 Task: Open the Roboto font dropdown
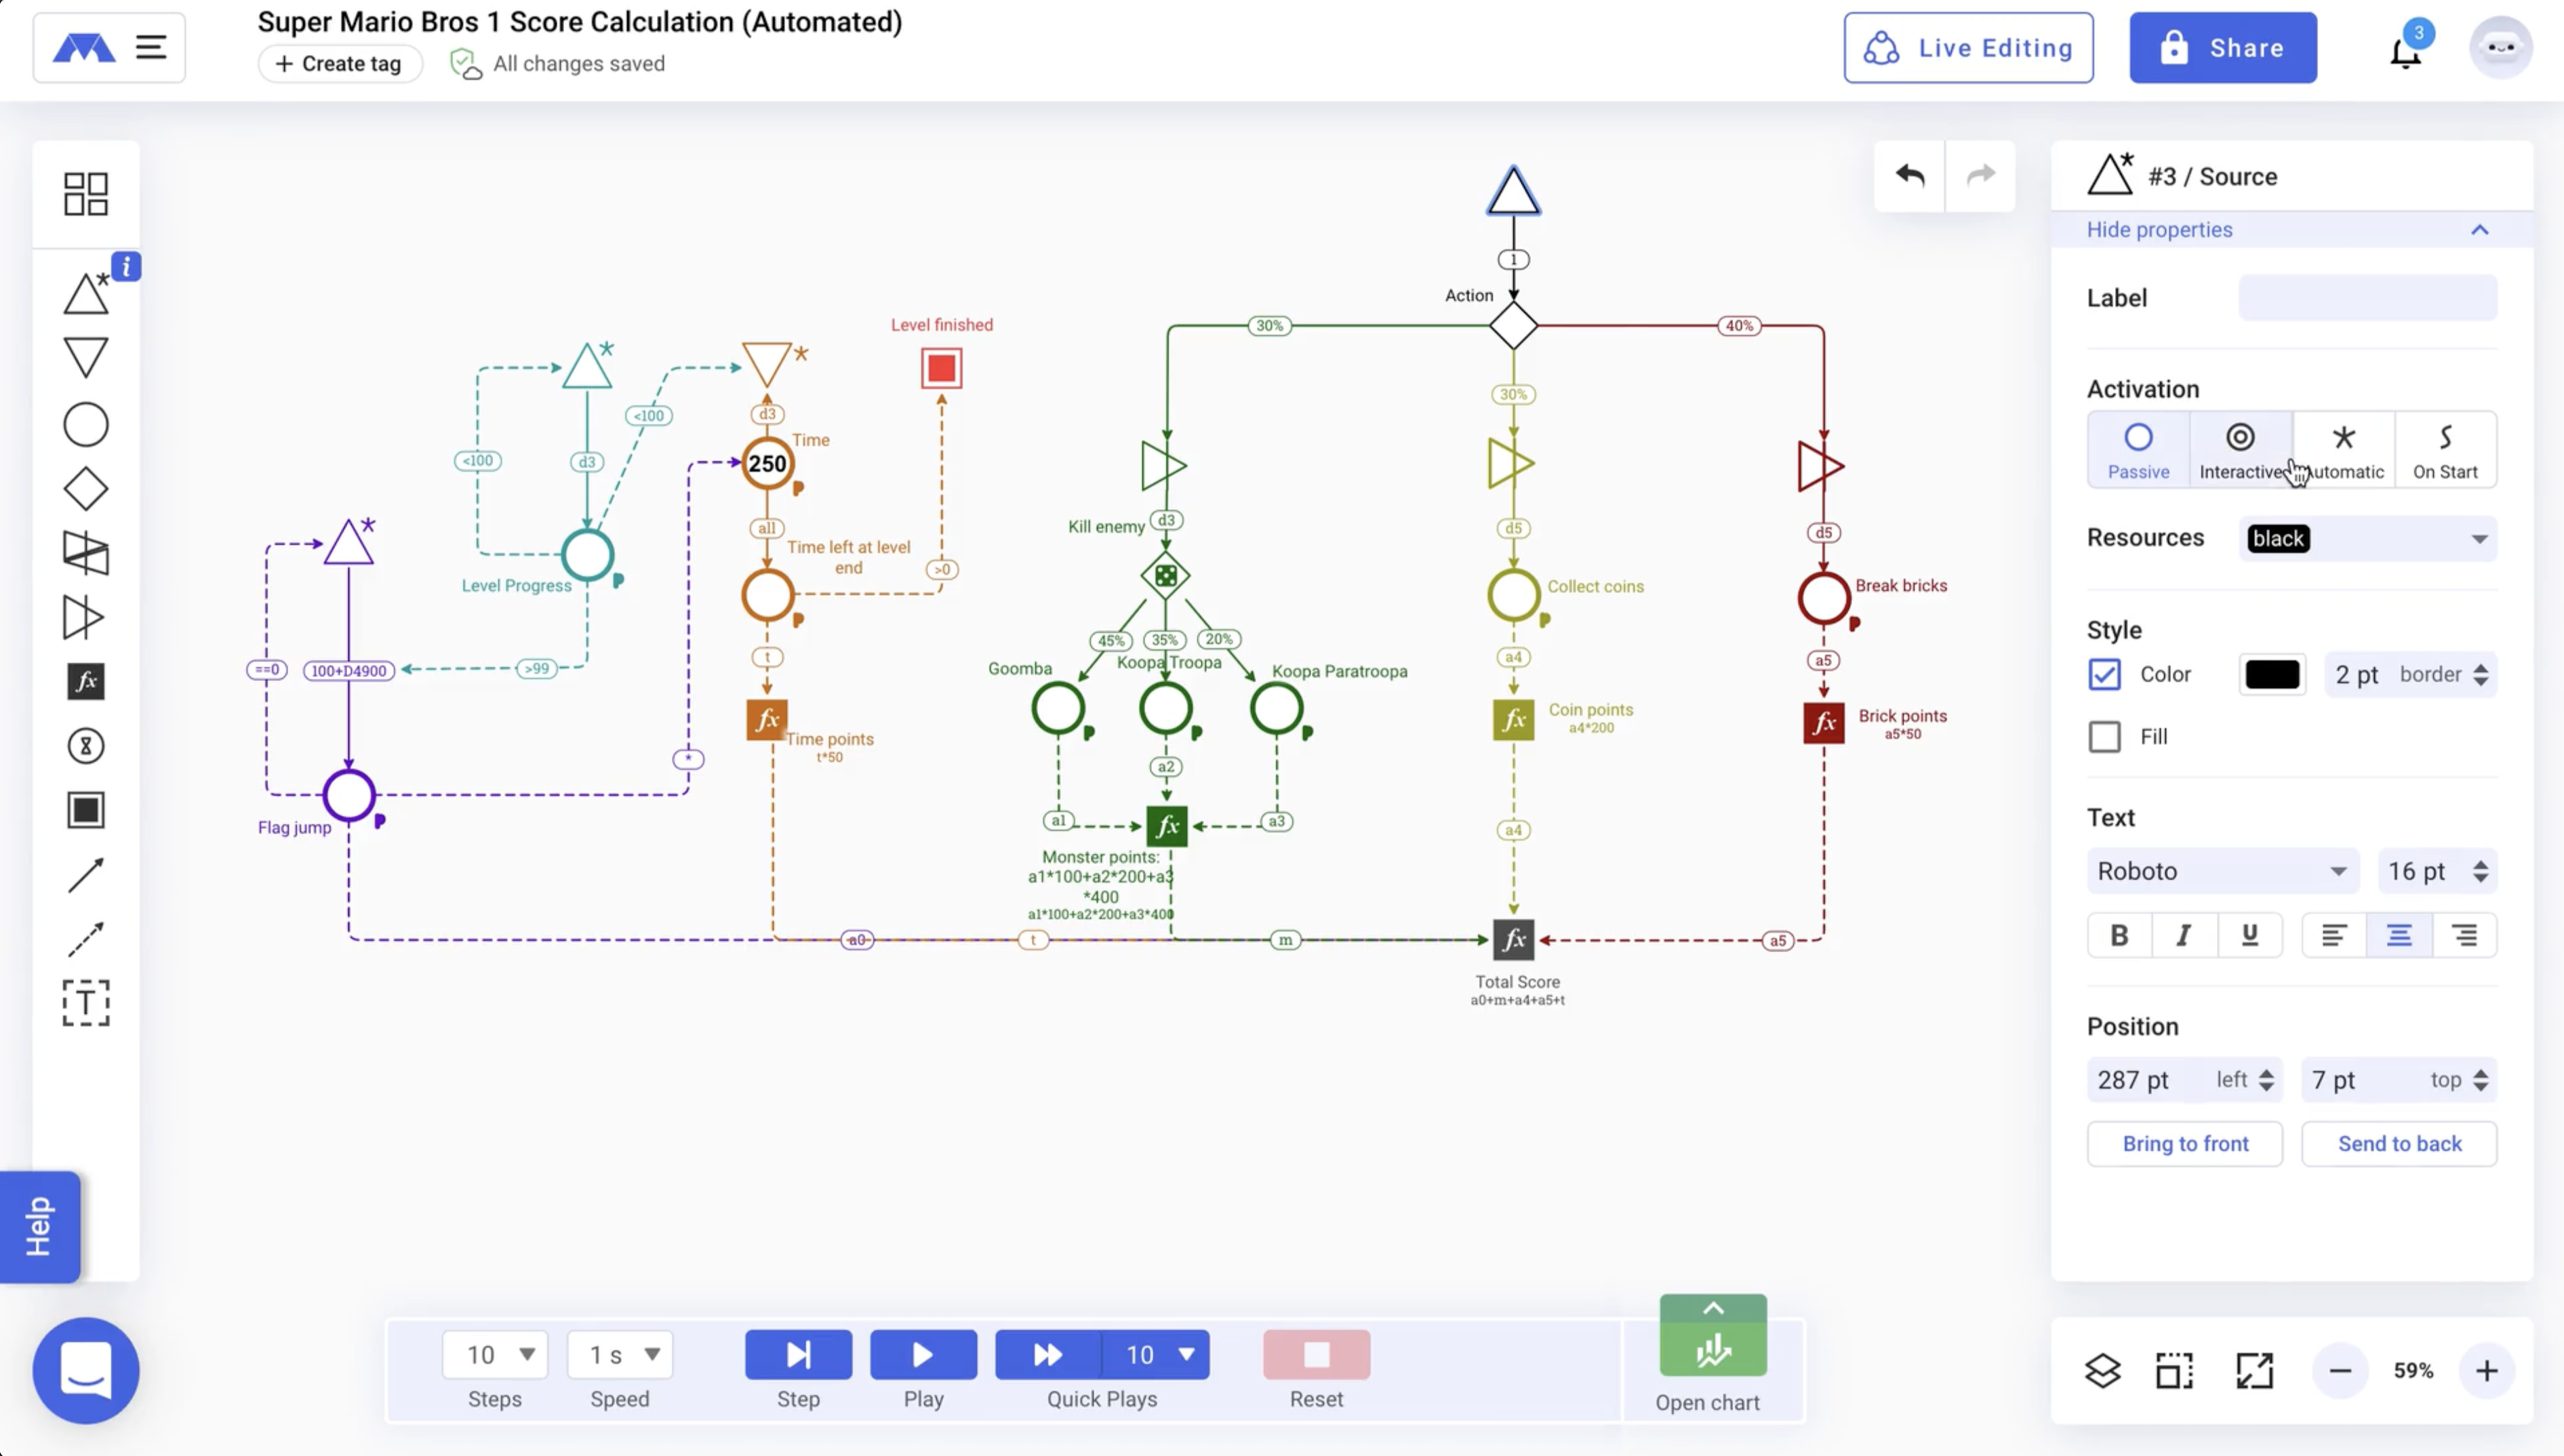coord(2221,871)
